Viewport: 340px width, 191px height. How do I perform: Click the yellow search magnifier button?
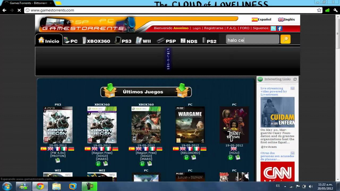(x=286, y=40)
